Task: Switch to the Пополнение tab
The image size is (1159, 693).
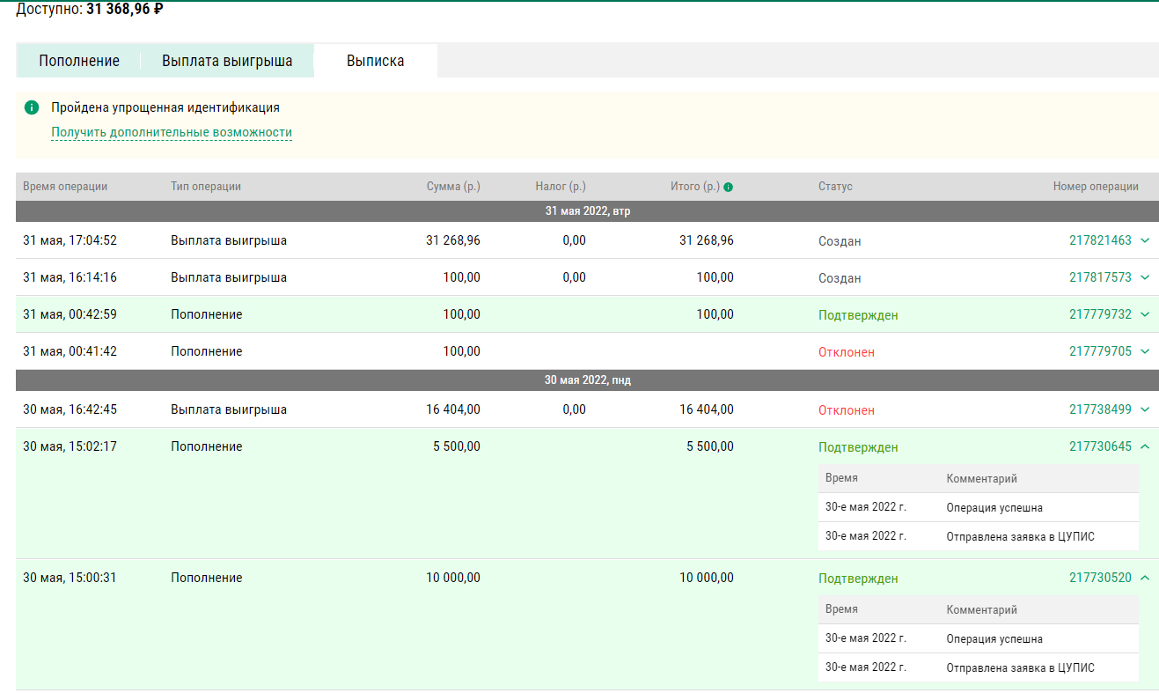Action: 79,61
